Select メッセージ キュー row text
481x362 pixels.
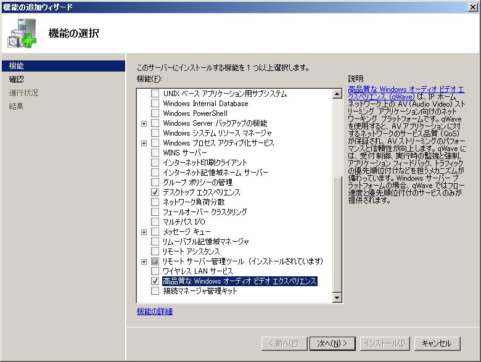[186, 232]
